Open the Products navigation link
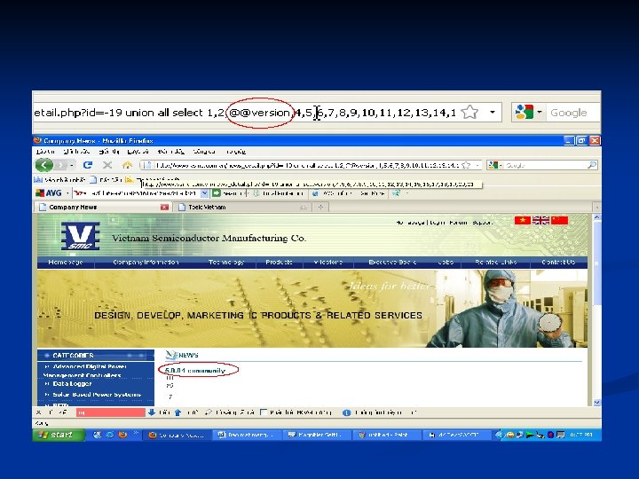The height and width of the screenshot is (479, 639). (x=280, y=262)
